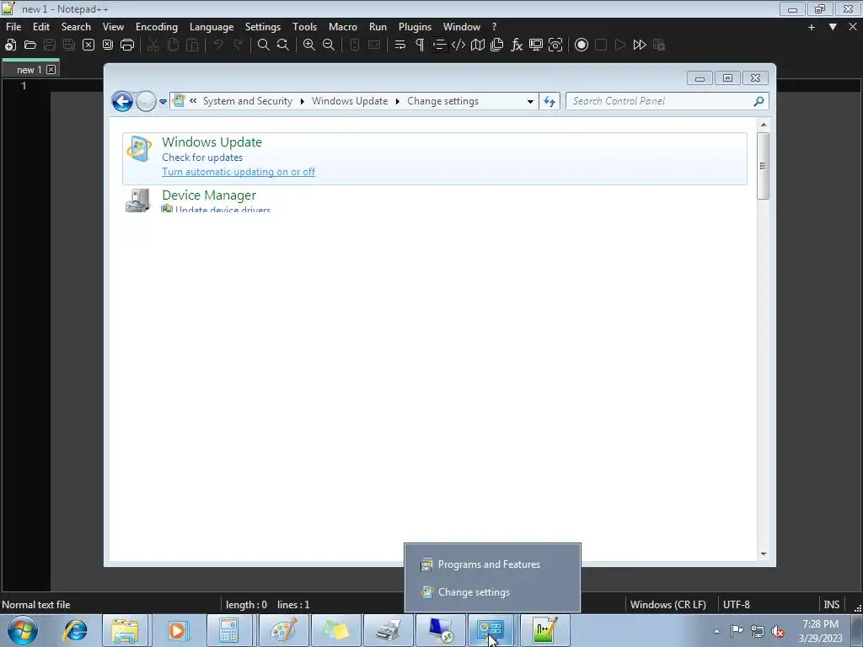Toggle INS mode in the status bar
Image resolution: width=863 pixels, height=647 pixels.
coord(832,605)
